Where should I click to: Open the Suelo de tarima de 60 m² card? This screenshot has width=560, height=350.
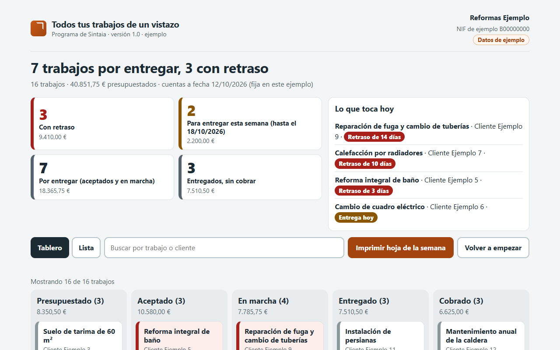[x=79, y=336]
